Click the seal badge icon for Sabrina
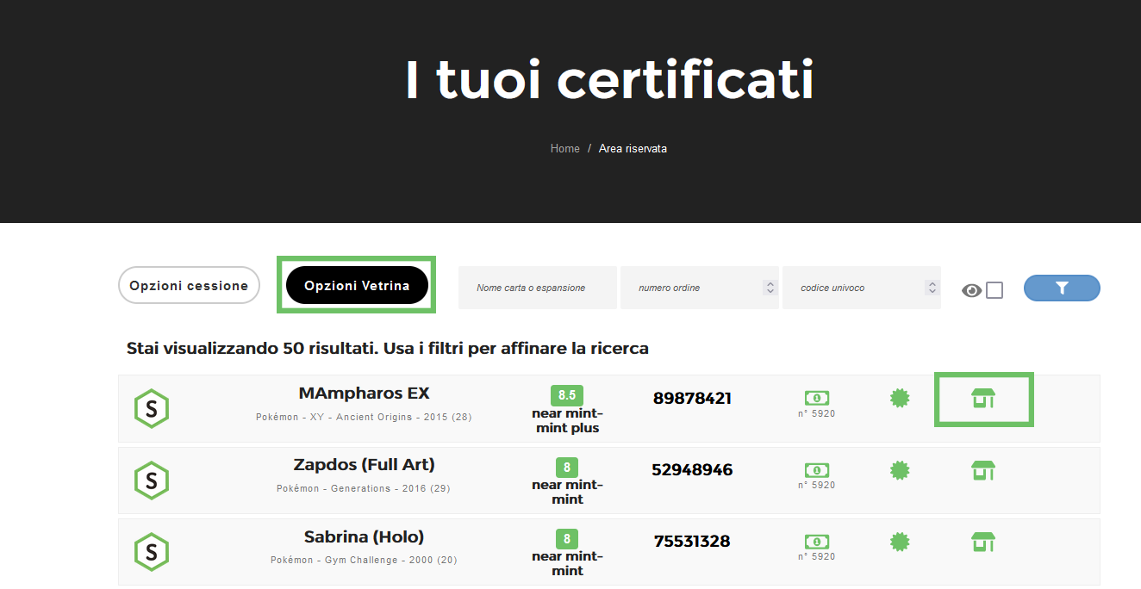 point(900,542)
